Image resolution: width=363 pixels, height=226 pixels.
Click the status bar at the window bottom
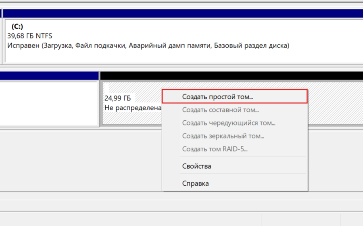pos(121,220)
